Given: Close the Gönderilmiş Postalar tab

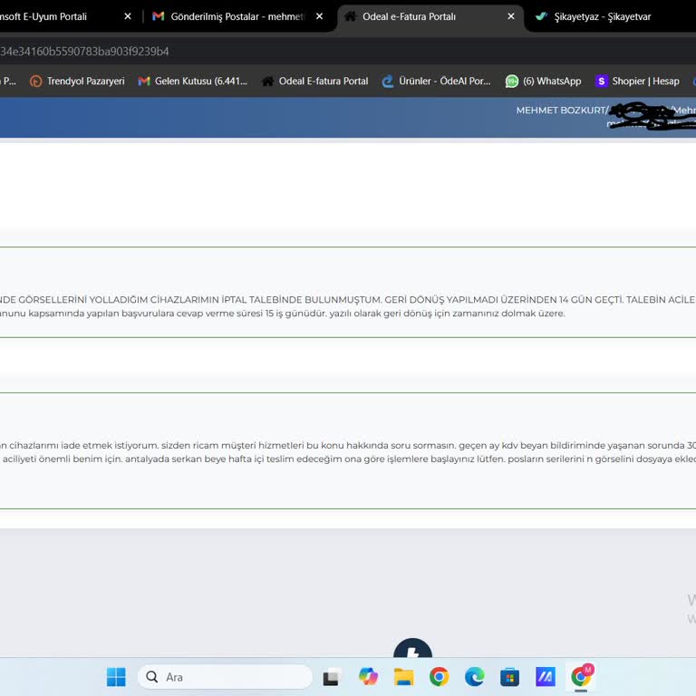Looking at the screenshot, I should point(319,16).
